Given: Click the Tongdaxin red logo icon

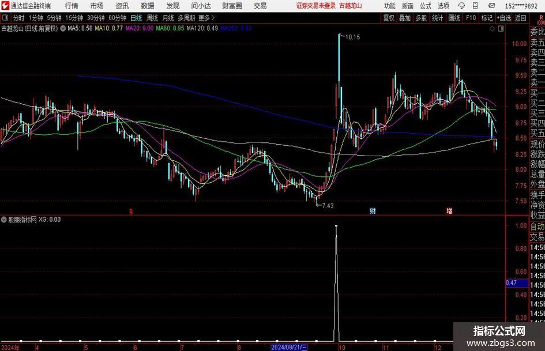Looking at the screenshot, I should point(5,6).
